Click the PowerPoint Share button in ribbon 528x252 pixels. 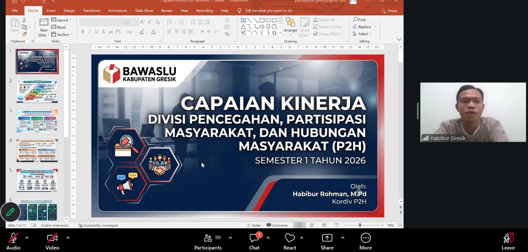click(x=389, y=11)
